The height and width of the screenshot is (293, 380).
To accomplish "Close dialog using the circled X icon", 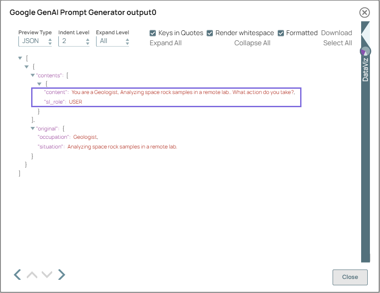I will (364, 12).
